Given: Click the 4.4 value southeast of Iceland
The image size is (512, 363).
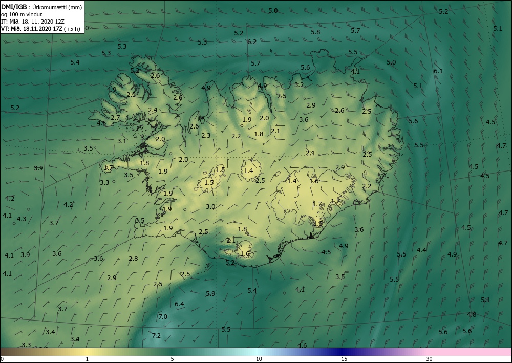Looking at the screenshot, I should [x=421, y=250].
